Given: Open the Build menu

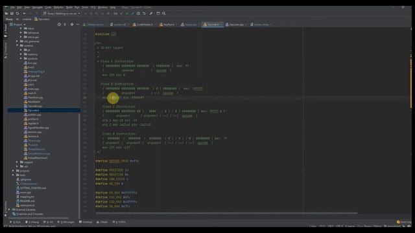Looking at the screenshot, I should click(69, 7).
